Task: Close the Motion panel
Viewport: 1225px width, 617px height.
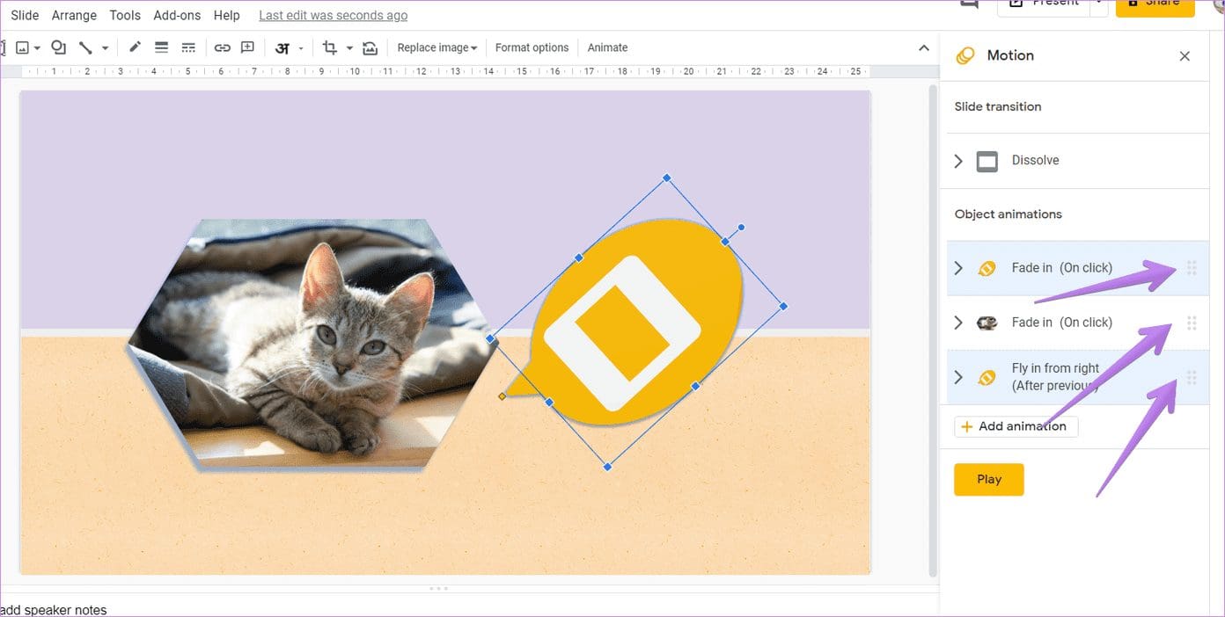Action: pos(1185,56)
